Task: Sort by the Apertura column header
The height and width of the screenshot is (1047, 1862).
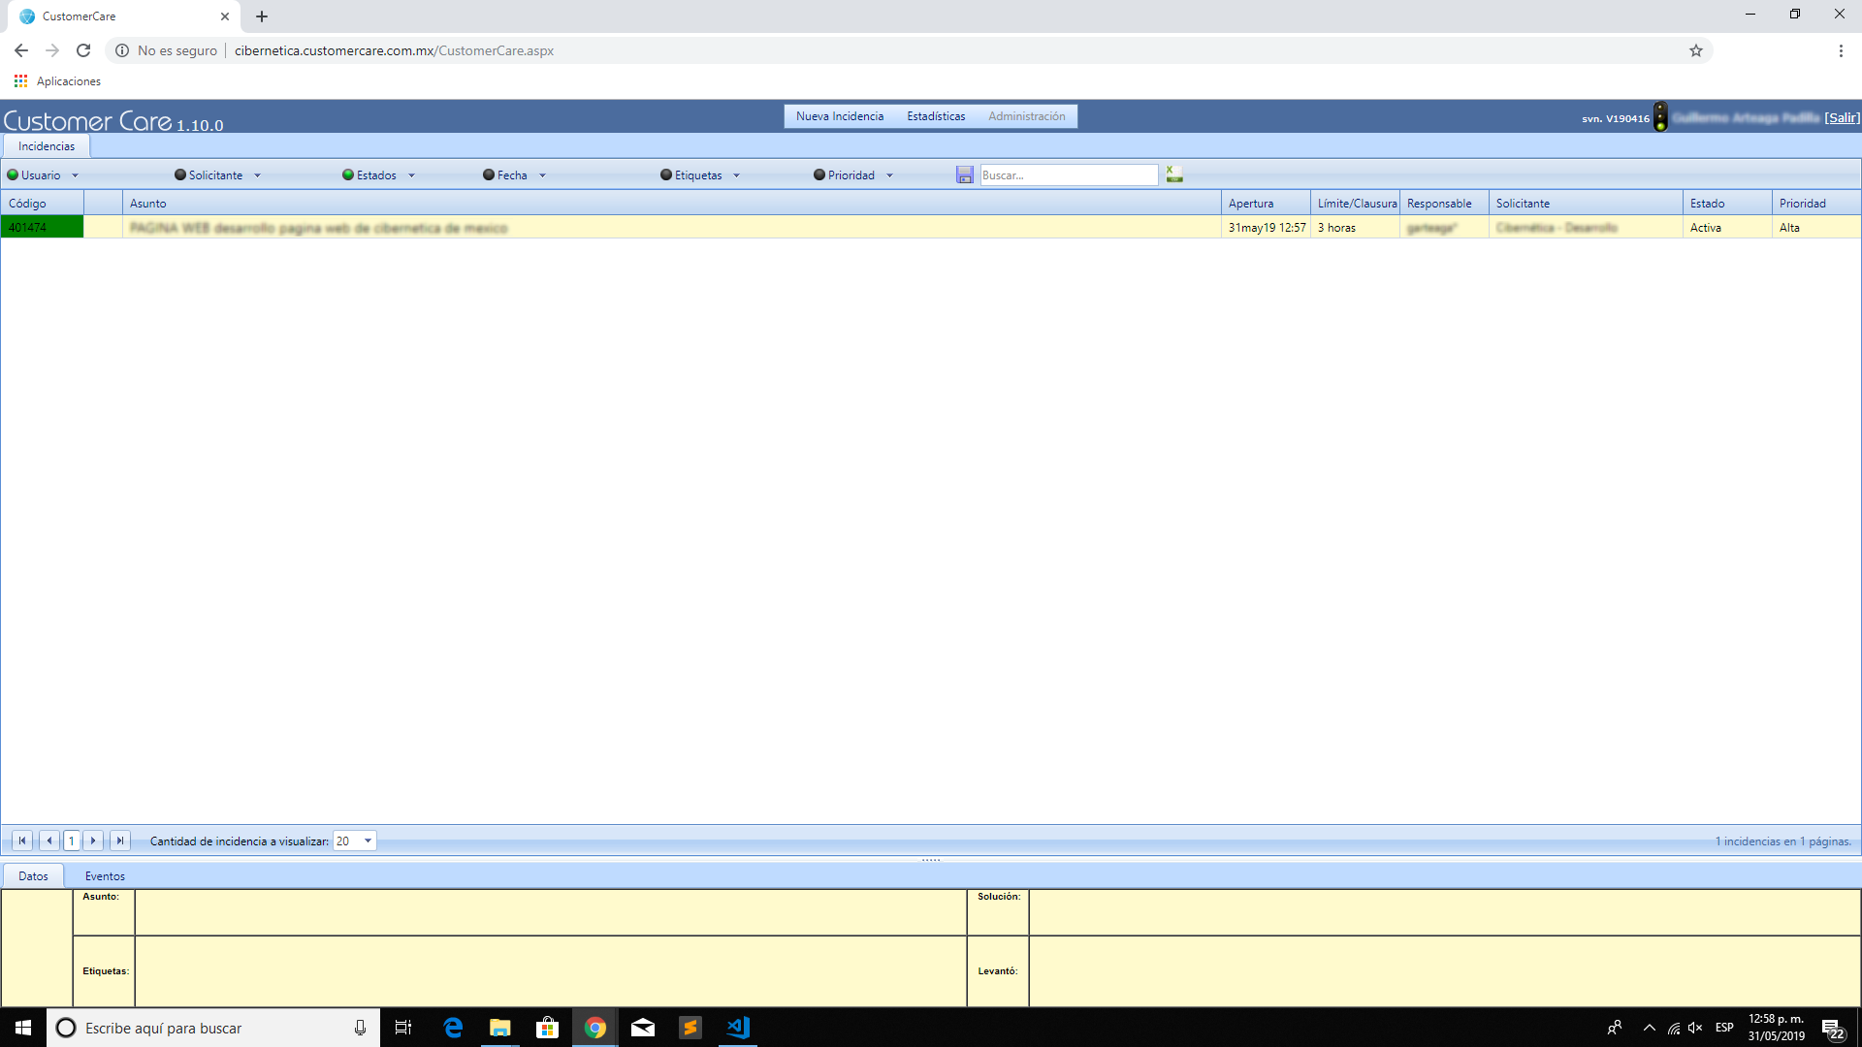Action: pyautogui.click(x=1266, y=203)
